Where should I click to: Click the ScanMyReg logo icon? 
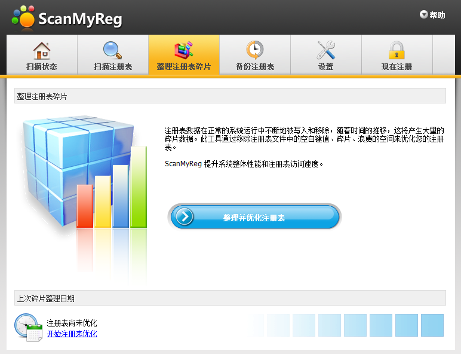pos(23,17)
